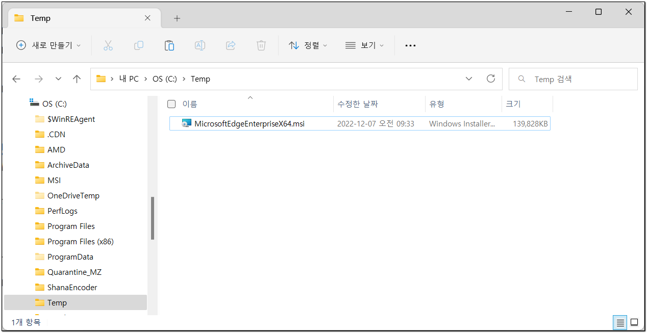Switch to details view layout icon
This screenshot has height=333, width=647.
[620, 322]
